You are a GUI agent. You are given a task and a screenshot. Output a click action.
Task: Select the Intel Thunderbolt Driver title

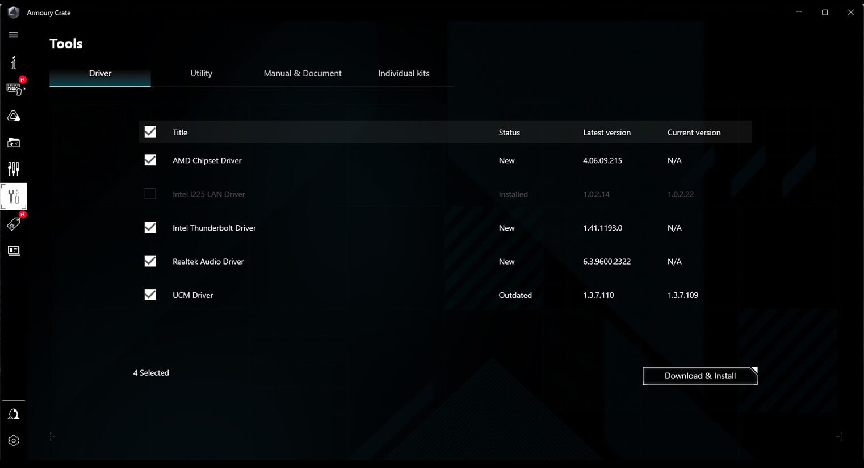pyautogui.click(x=214, y=228)
